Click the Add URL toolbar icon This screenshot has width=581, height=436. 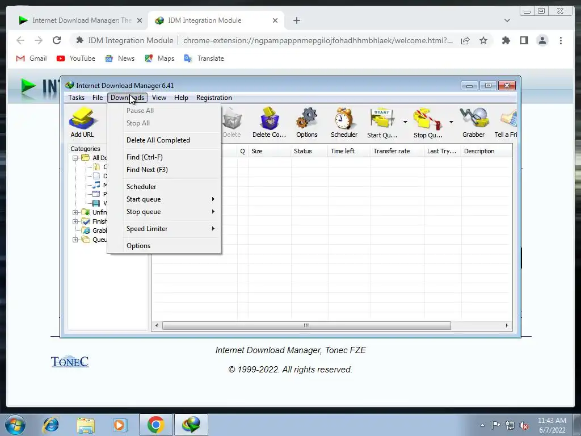(x=82, y=123)
